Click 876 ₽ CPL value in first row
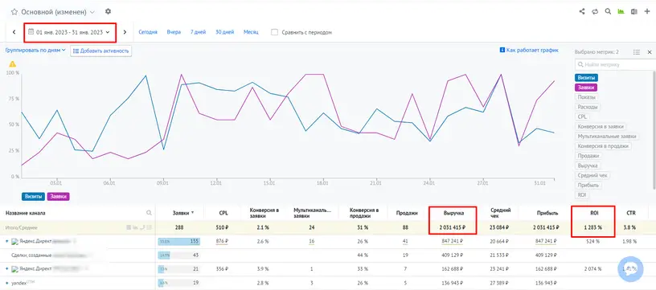656x290 pixels. coord(222,242)
